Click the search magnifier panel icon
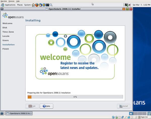This screenshot has width=151, height=119. point(51,5)
